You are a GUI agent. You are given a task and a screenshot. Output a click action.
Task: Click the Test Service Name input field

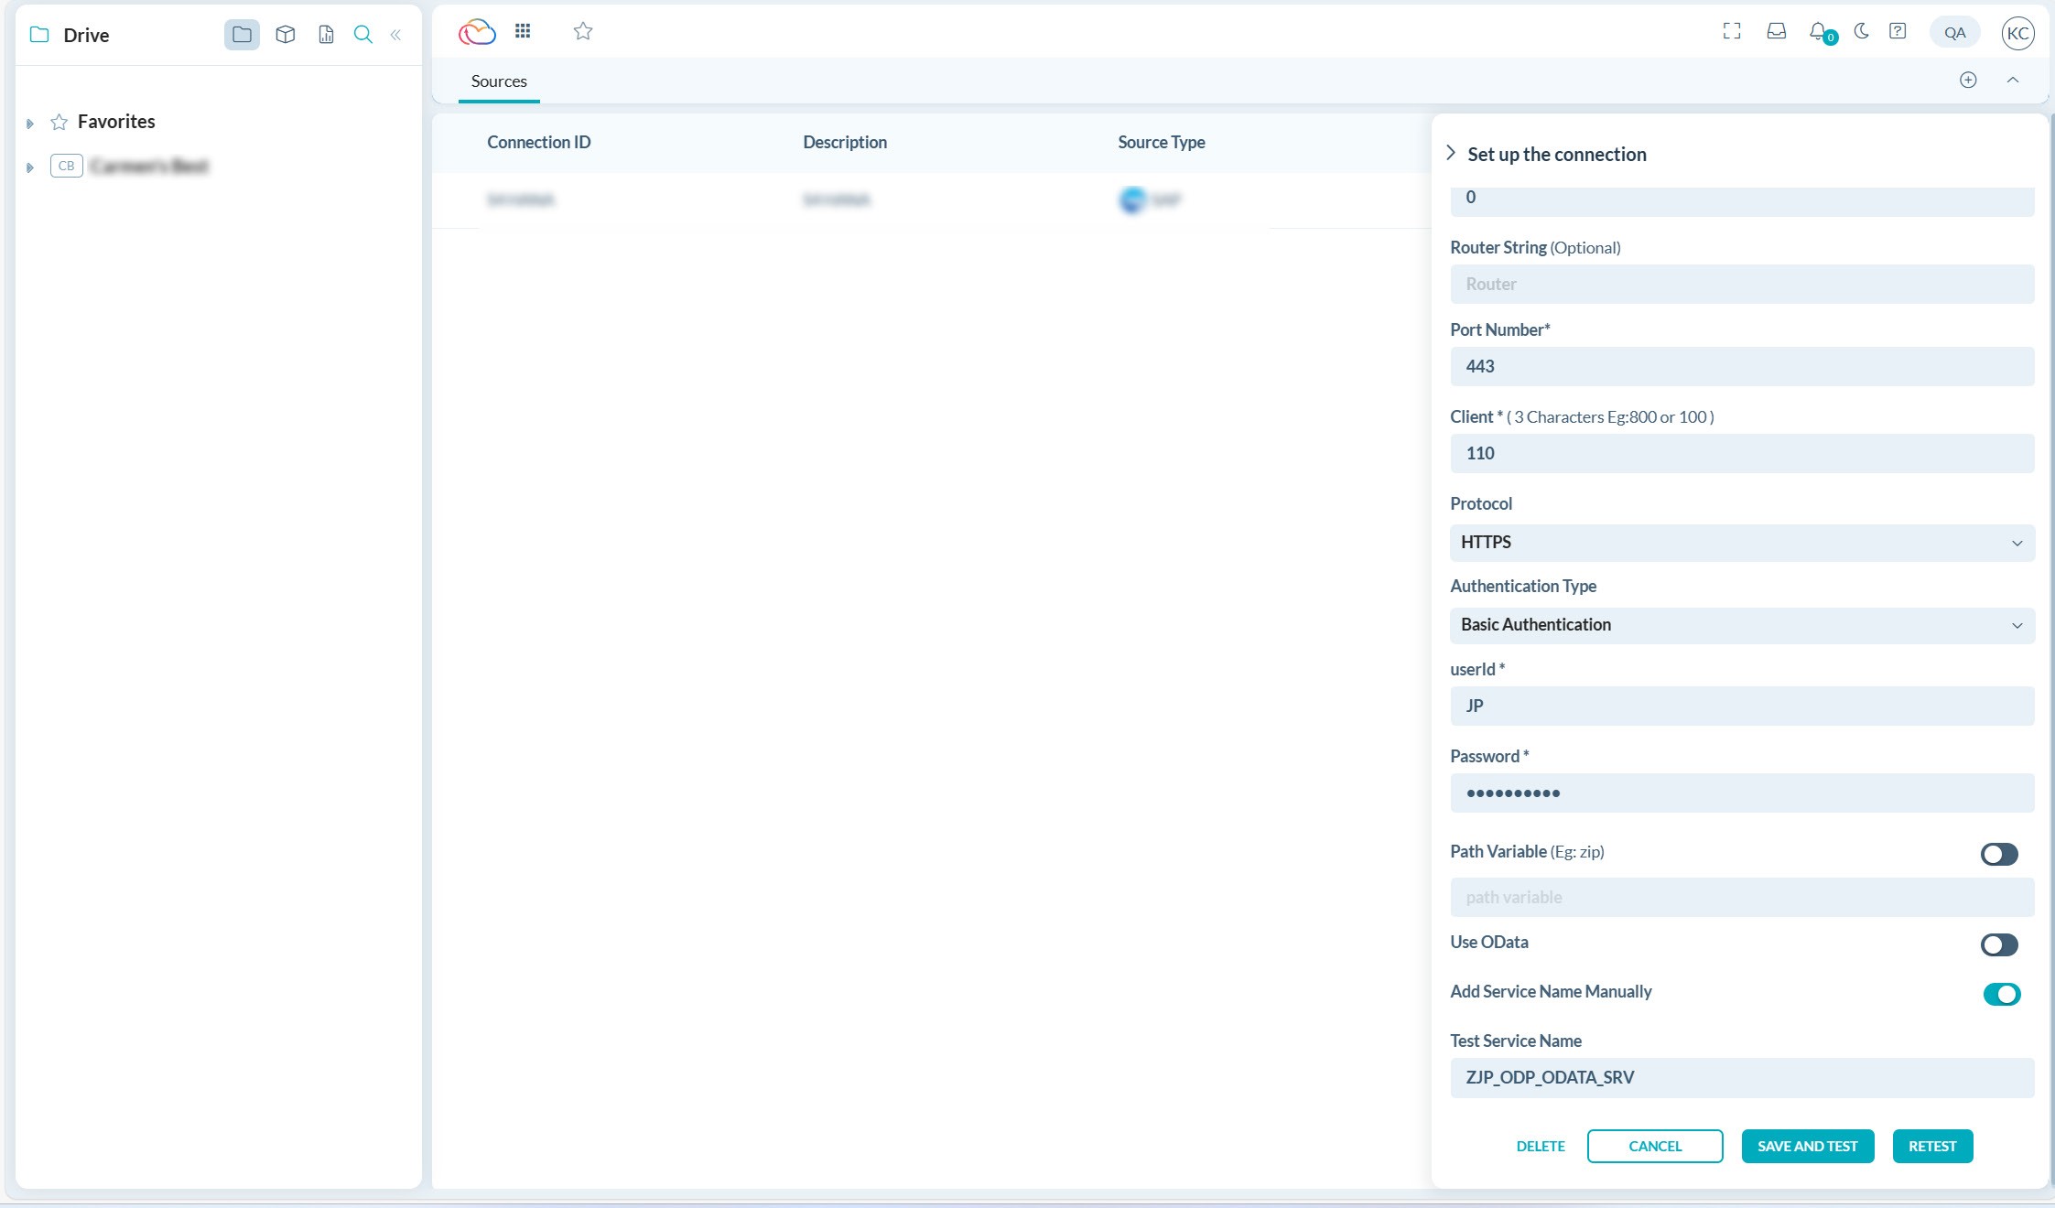point(1741,1077)
